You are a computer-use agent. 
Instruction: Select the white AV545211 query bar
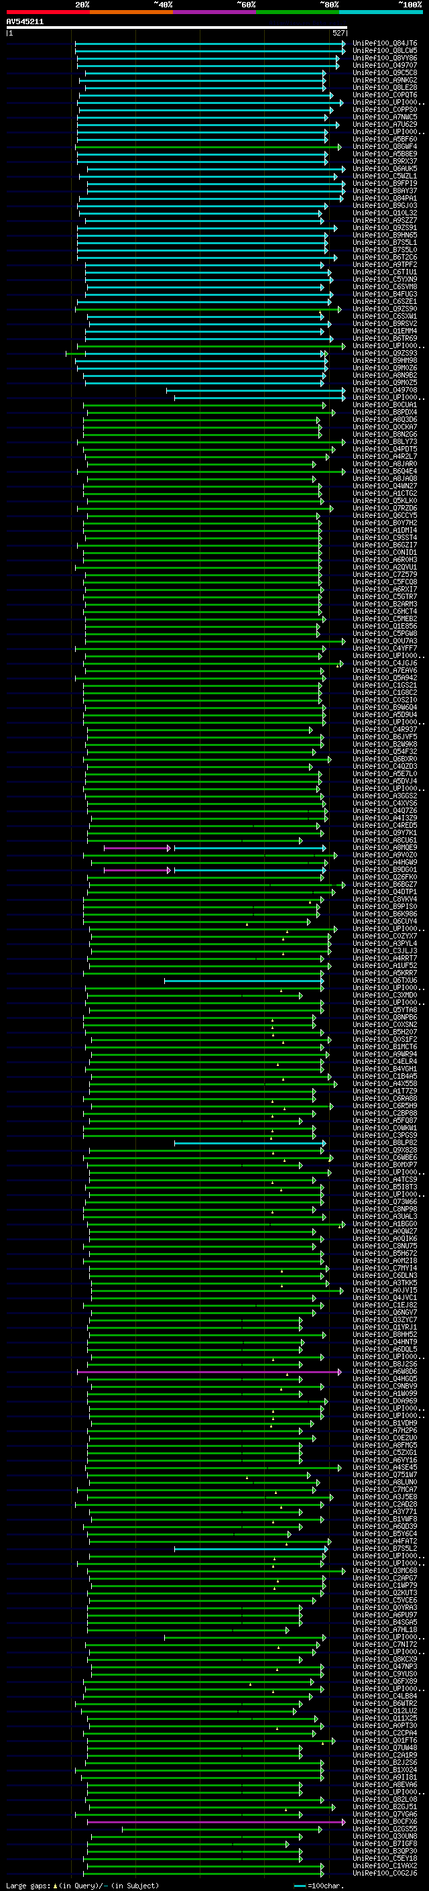pos(177,27)
